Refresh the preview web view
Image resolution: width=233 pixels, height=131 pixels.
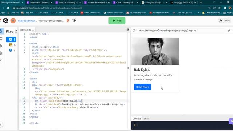pyautogui.click(x=134, y=31)
